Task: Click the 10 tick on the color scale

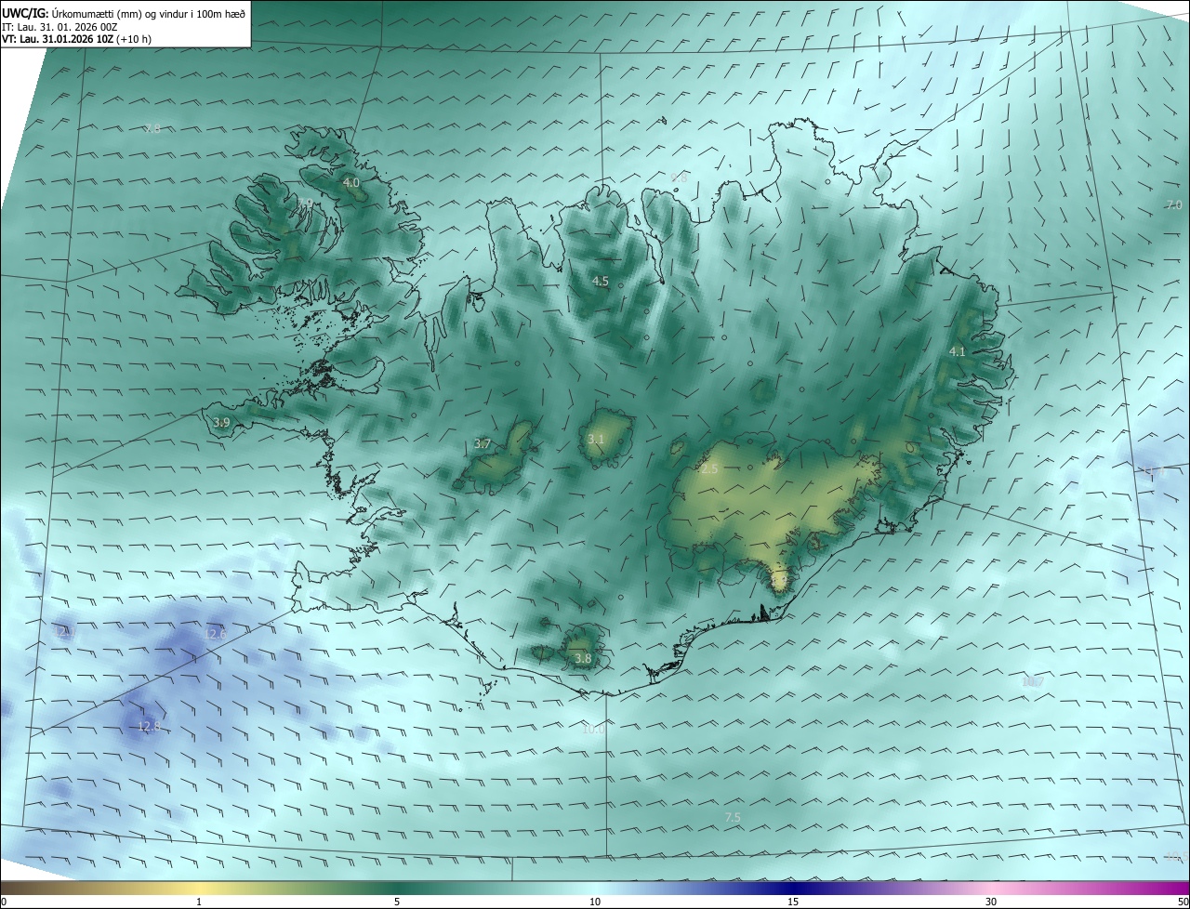Action: (x=595, y=902)
